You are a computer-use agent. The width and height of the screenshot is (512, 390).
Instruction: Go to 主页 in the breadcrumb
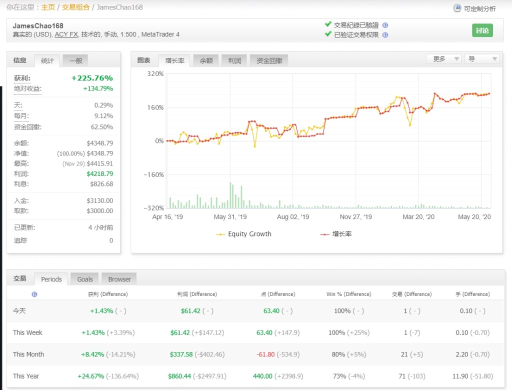(x=48, y=7)
